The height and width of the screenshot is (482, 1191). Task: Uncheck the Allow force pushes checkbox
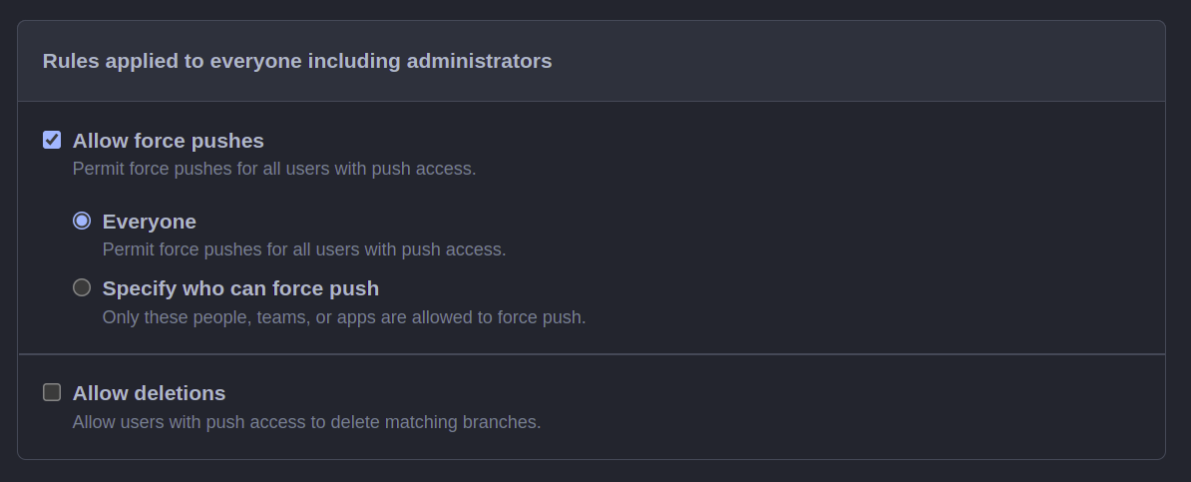pyautogui.click(x=52, y=140)
